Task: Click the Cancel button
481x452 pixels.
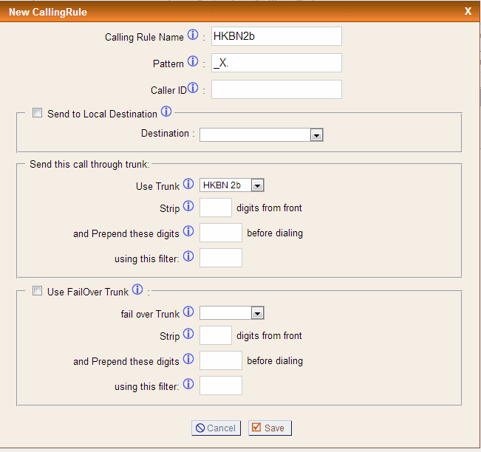Action: [x=216, y=428]
